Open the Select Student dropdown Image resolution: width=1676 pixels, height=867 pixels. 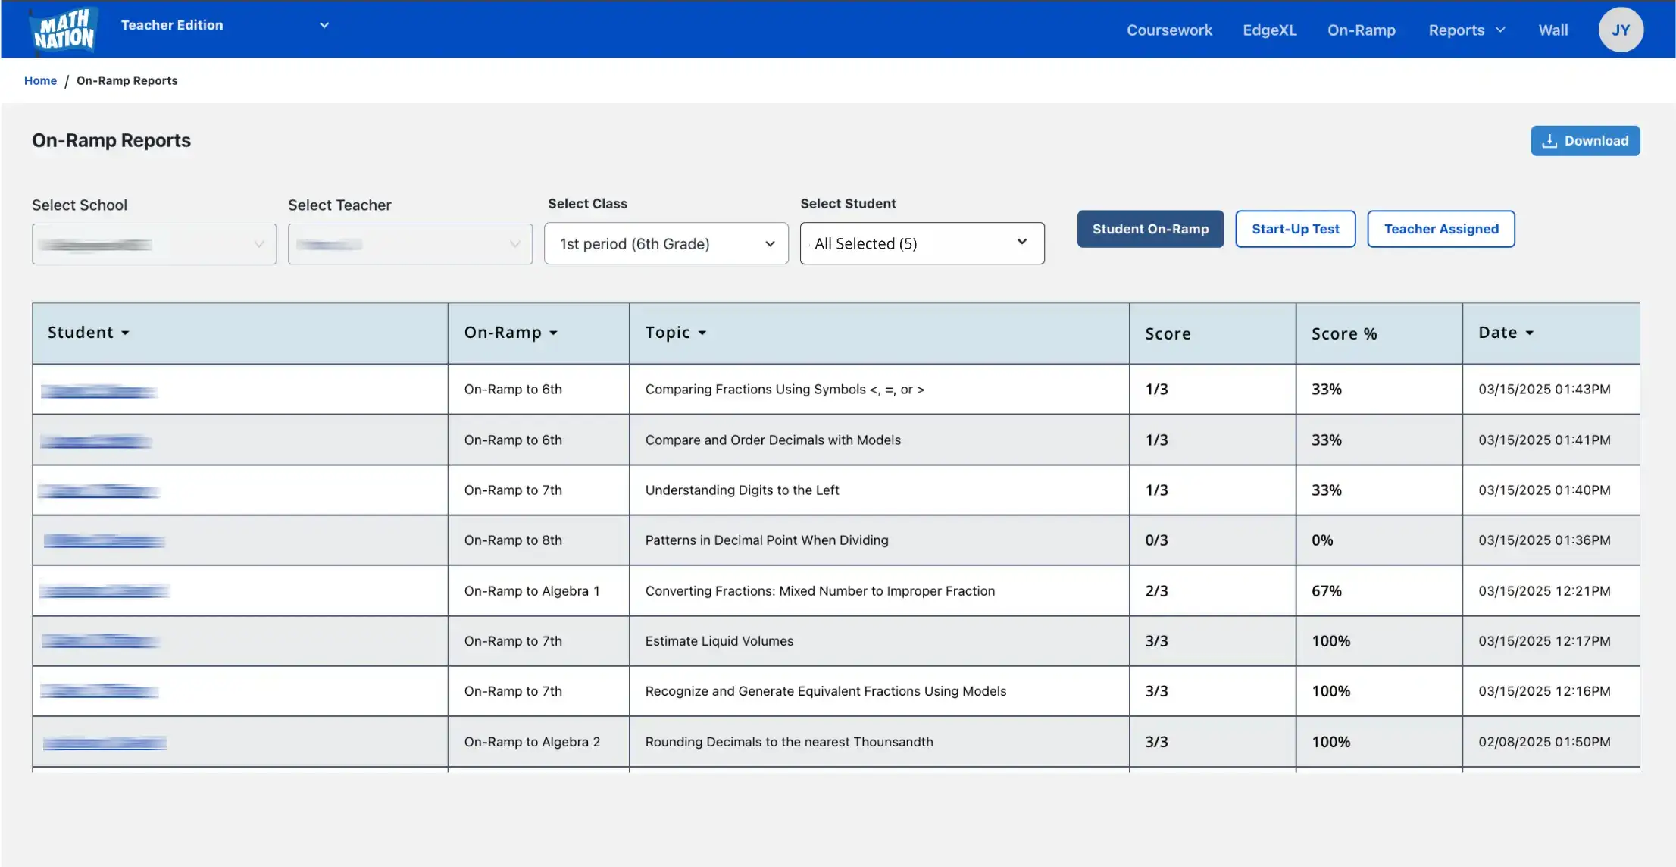[921, 244]
